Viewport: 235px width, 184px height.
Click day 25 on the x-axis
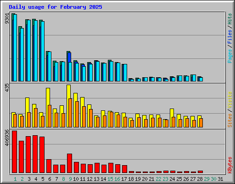[179, 179]
